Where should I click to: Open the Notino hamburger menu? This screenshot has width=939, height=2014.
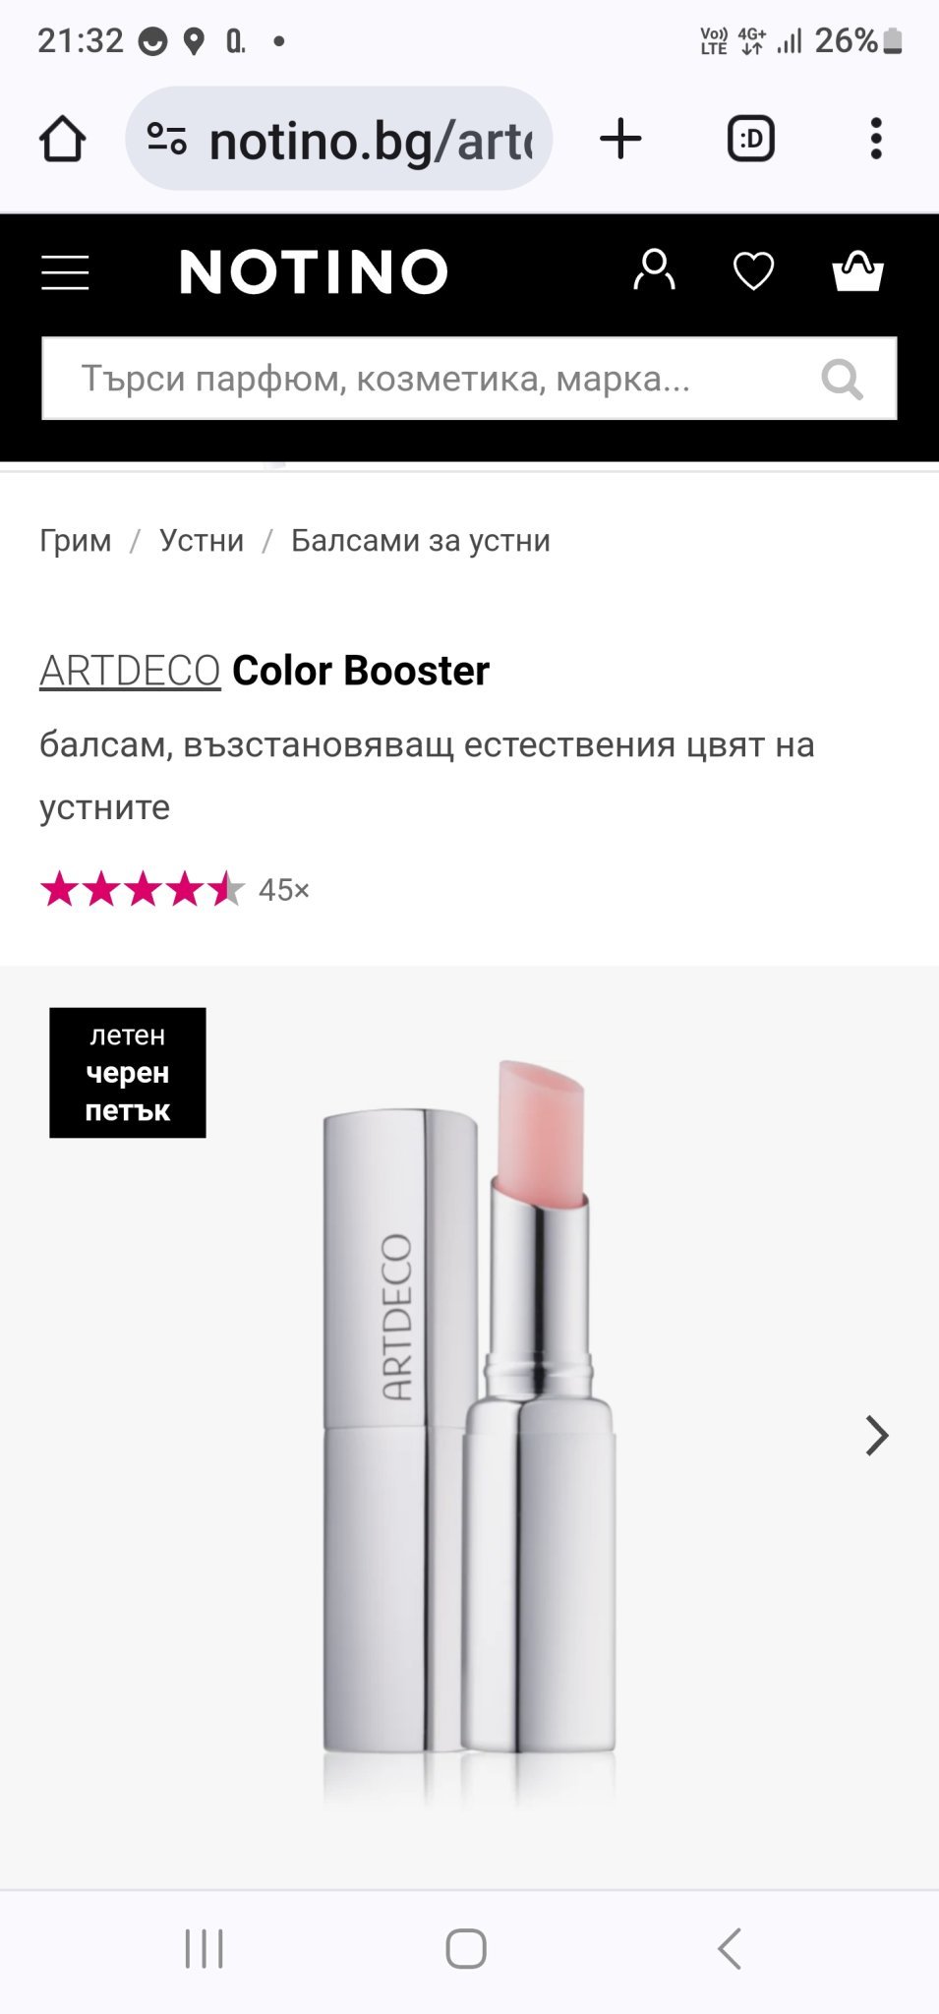pyautogui.click(x=65, y=272)
